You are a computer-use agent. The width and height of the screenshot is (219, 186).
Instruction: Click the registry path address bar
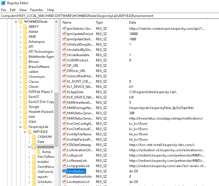click(109, 16)
